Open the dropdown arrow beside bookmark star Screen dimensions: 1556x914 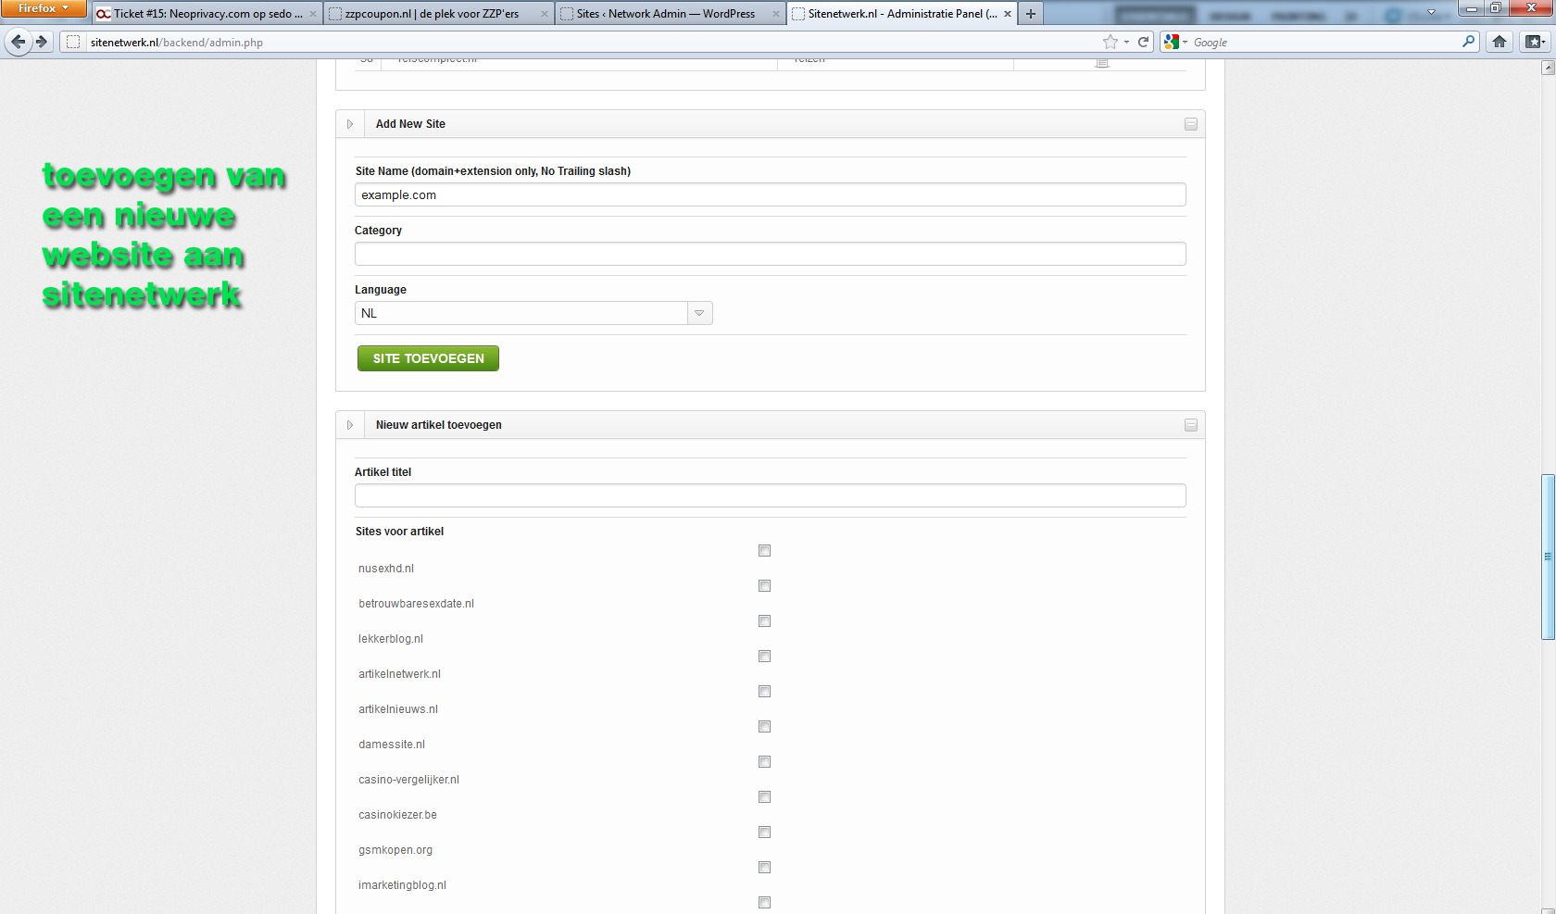click(x=1126, y=42)
